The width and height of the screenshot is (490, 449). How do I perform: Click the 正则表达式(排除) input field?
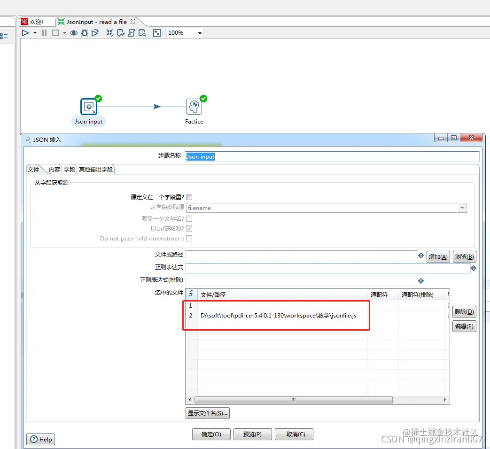click(x=302, y=280)
